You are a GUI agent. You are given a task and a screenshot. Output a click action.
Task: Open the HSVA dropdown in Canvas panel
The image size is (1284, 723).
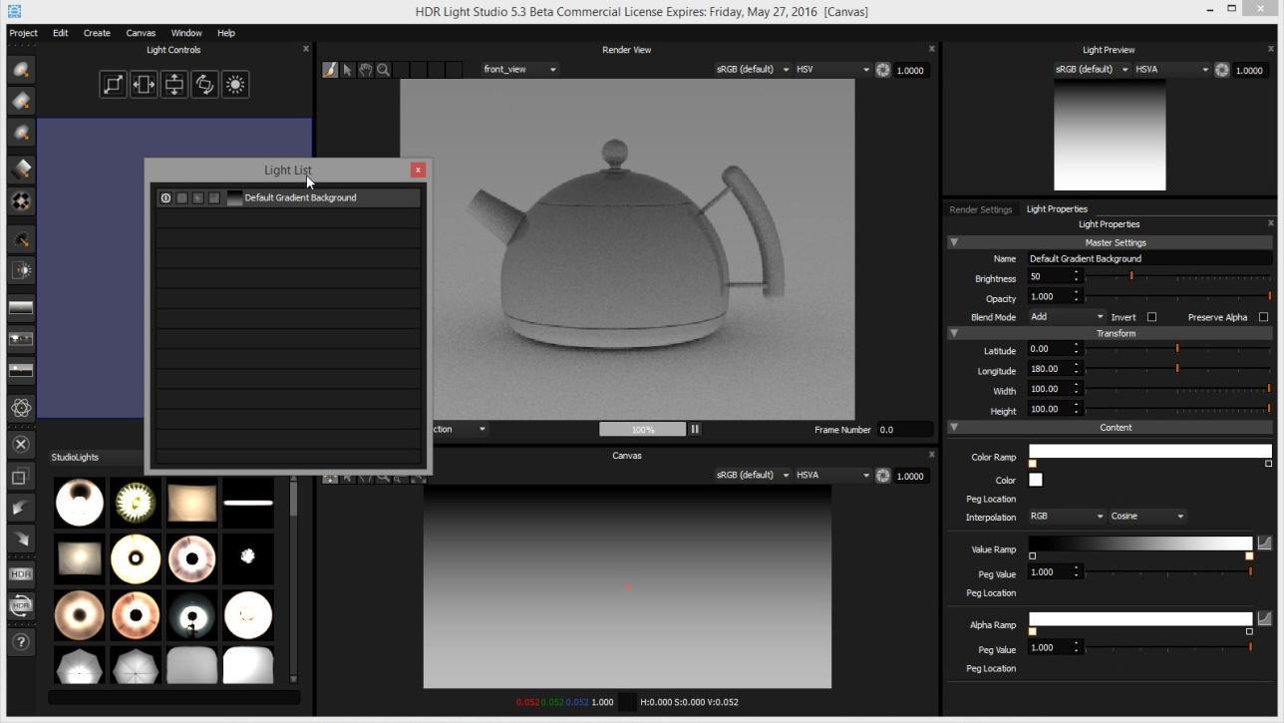pos(833,475)
